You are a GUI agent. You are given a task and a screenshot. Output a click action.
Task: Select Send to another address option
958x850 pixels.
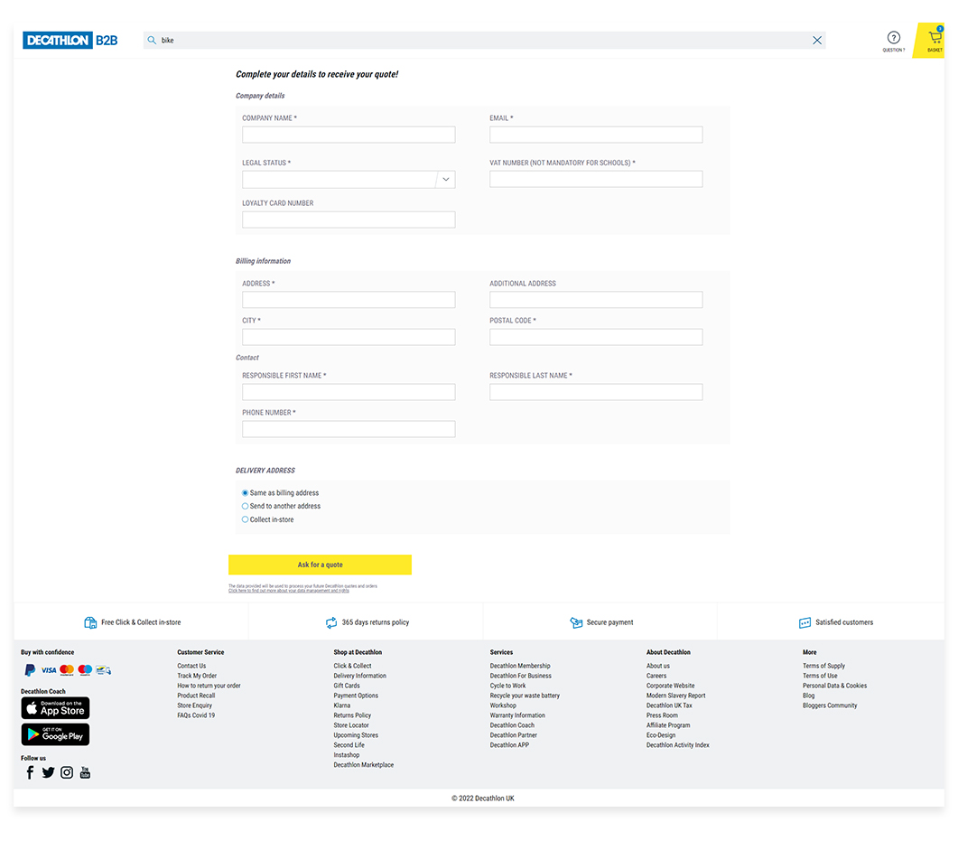click(x=245, y=506)
